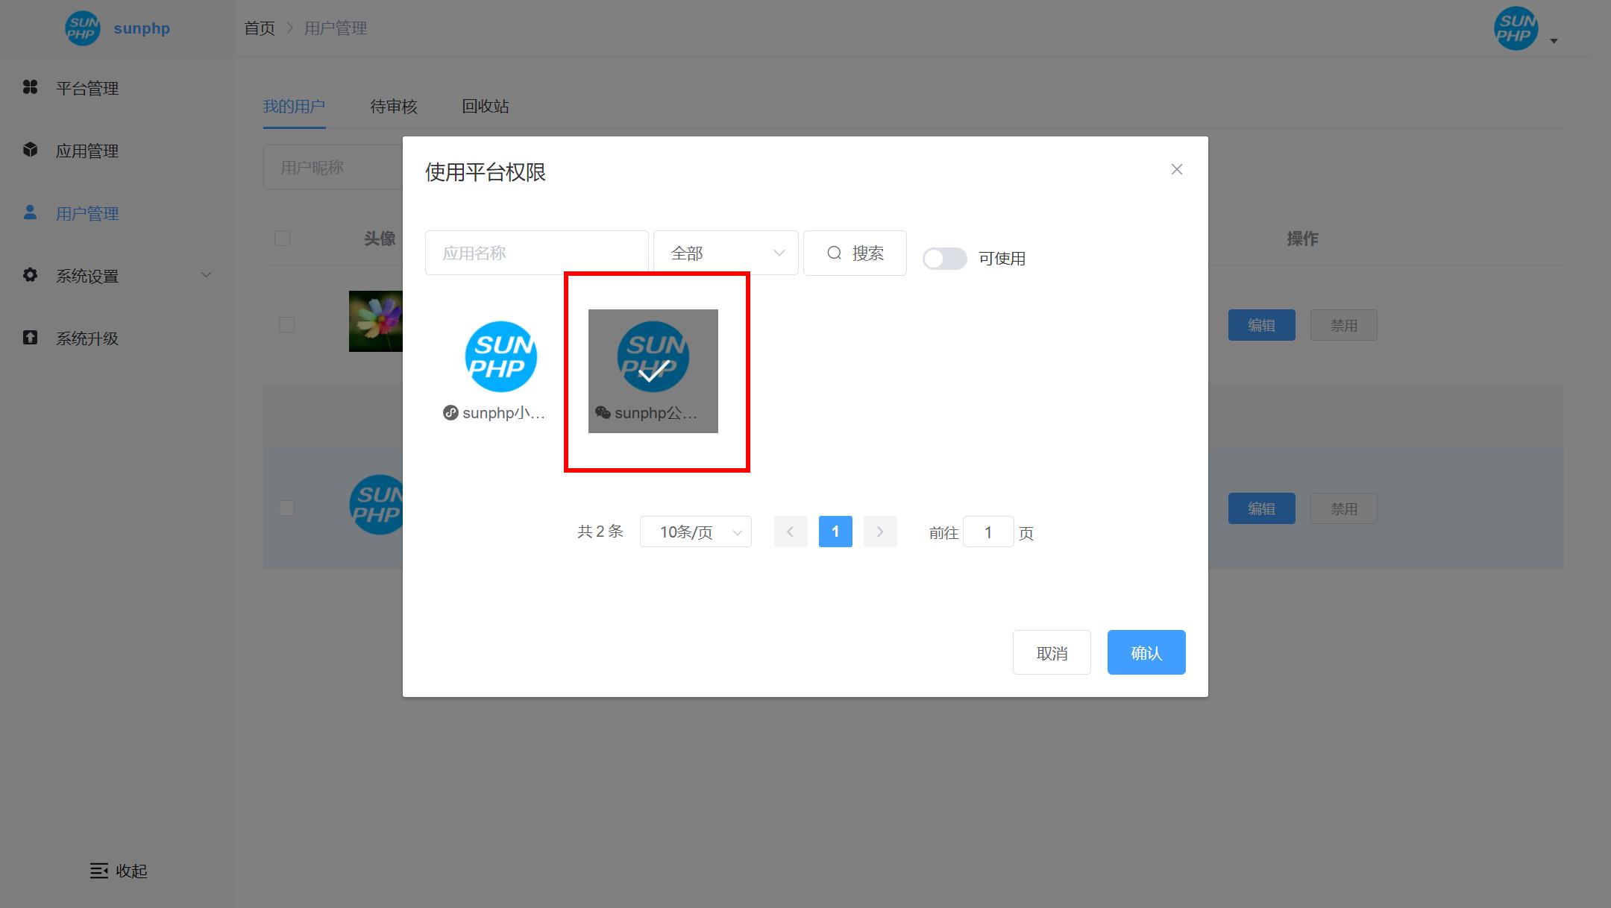Check the second user row checkbox

pyautogui.click(x=286, y=508)
